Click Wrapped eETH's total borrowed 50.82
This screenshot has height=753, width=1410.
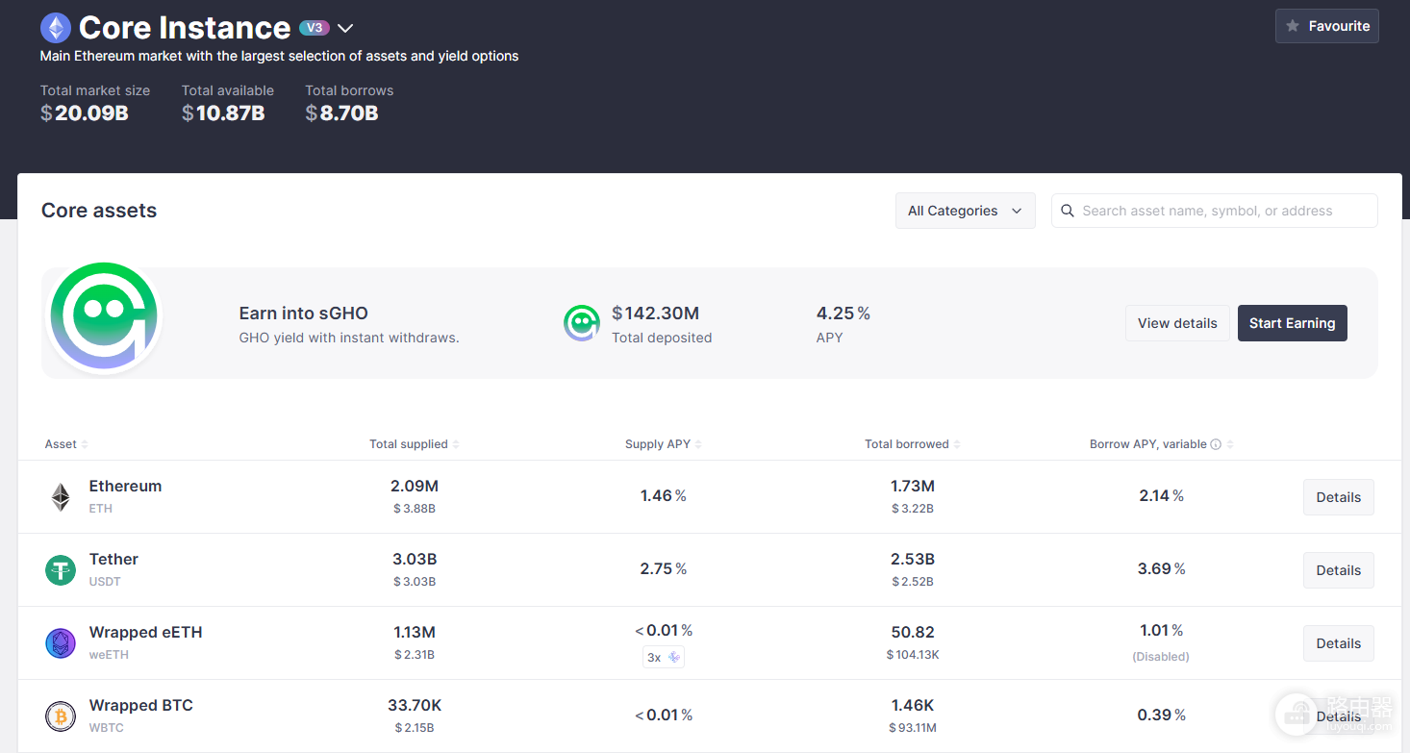point(913,633)
